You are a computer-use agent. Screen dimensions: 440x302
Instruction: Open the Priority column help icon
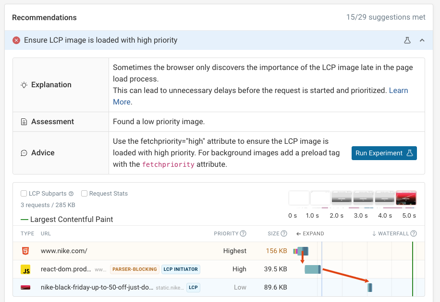coord(243,233)
